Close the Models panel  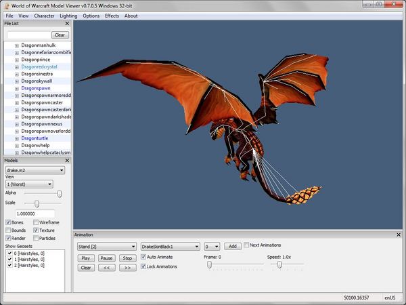[68, 160]
